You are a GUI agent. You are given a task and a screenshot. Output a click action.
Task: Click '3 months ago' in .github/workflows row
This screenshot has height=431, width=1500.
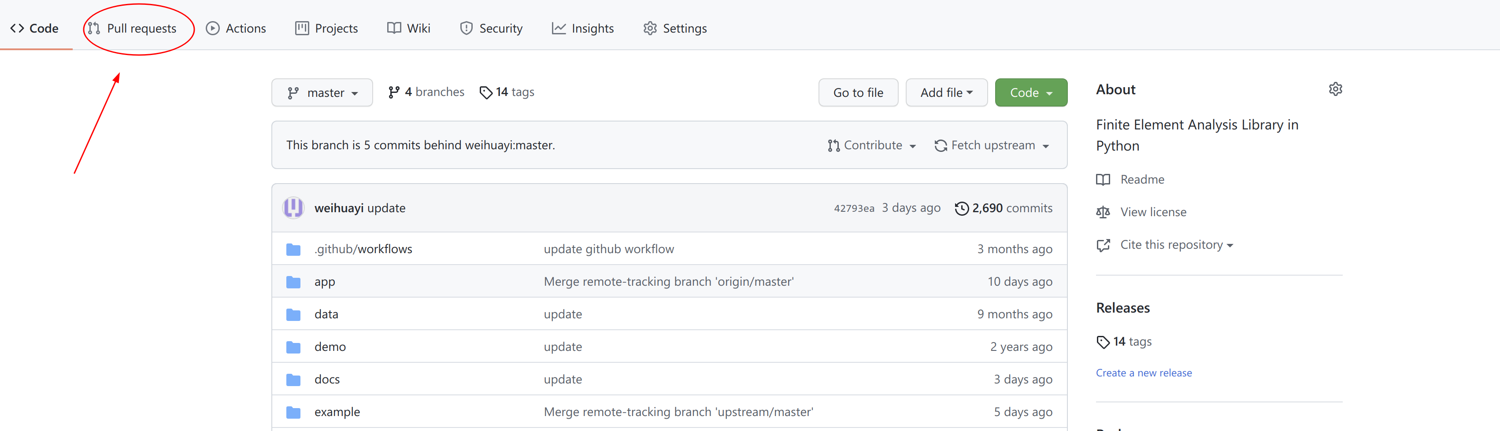tap(1015, 249)
